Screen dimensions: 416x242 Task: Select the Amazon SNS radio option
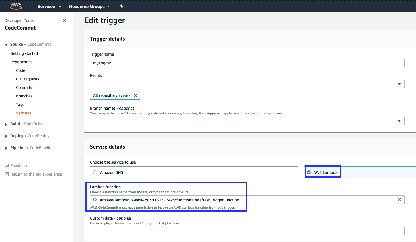pyautogui.click(x=95, y=172)
